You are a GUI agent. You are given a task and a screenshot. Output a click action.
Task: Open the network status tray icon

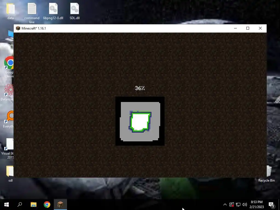coord(238,205)
